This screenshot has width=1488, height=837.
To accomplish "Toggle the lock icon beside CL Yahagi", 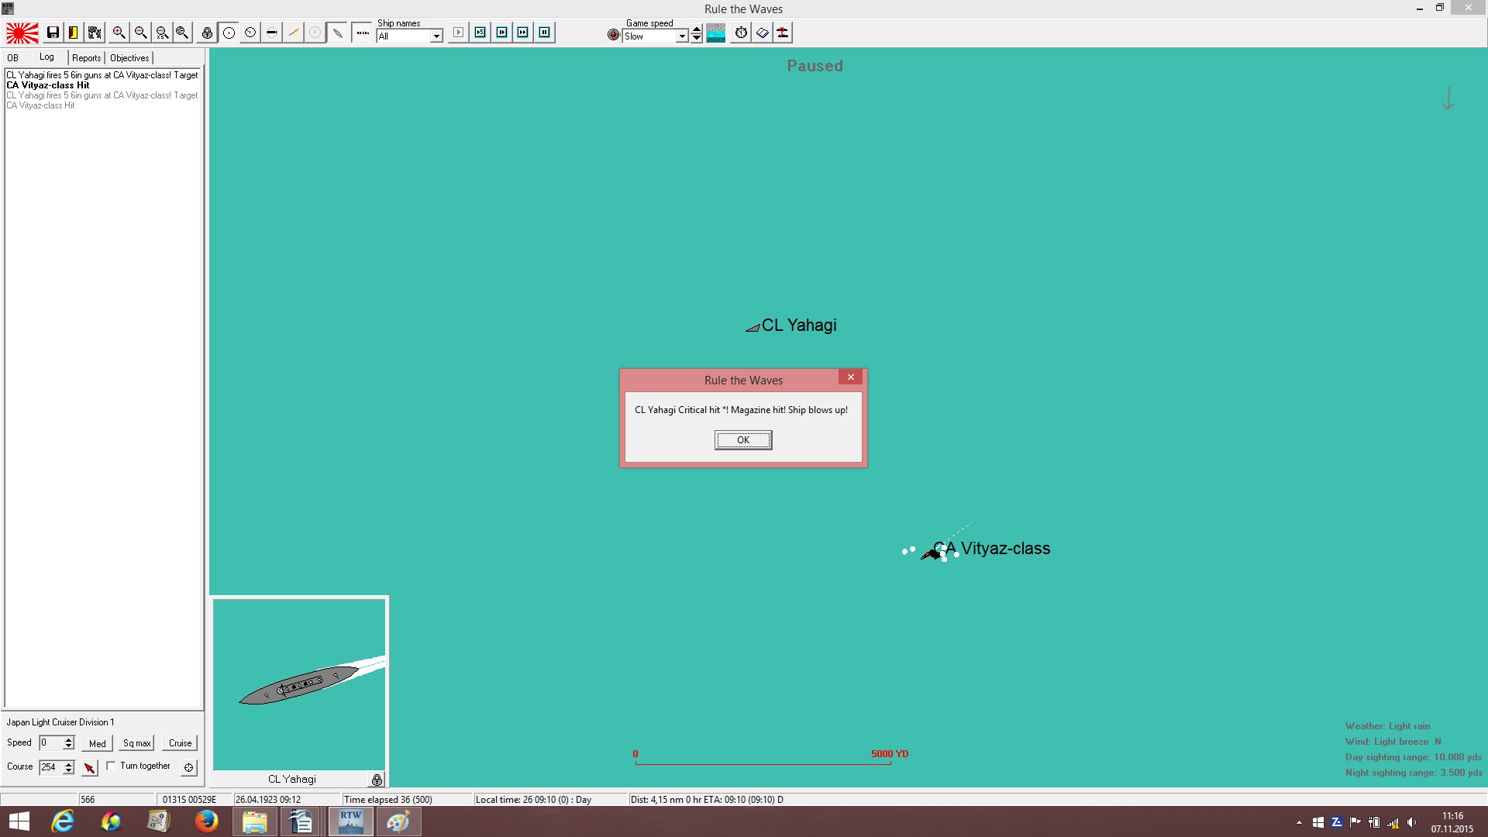I will [x=377, y=780].
